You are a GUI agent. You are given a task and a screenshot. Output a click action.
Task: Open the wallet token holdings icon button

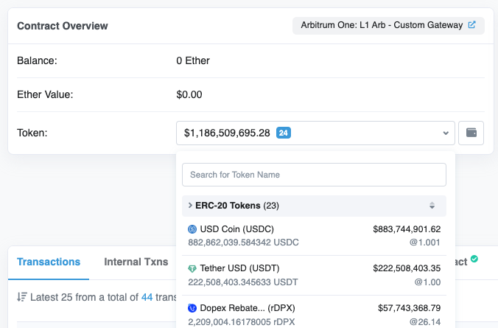point(471,133)
